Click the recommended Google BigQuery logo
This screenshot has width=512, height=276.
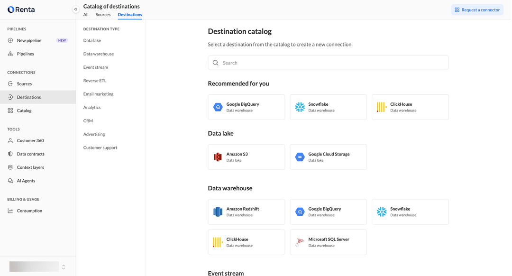pos(218,107)
